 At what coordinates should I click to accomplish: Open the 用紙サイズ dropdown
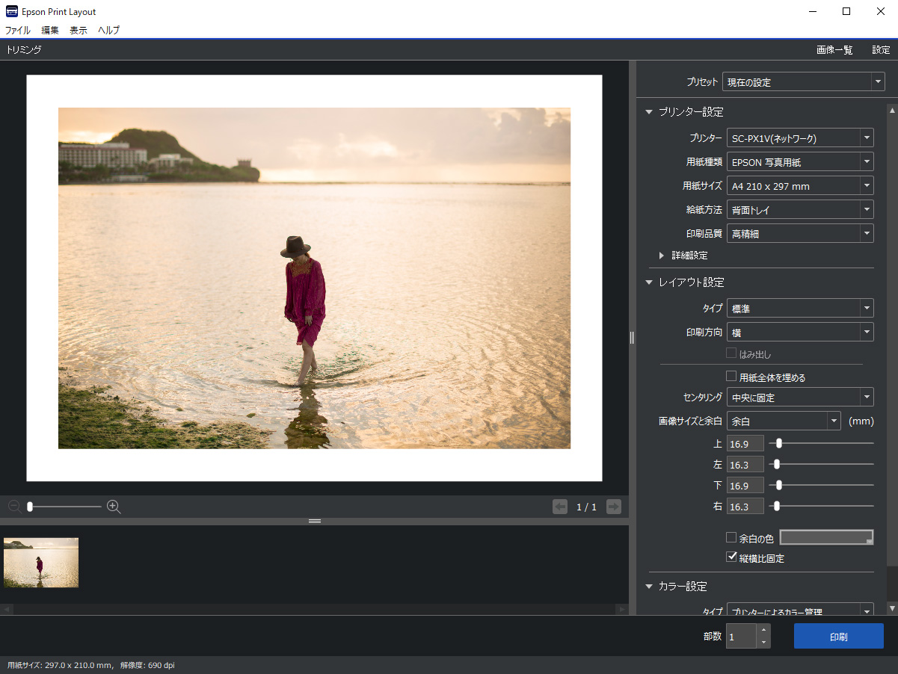pyautogui.click(x=799, y=185)
